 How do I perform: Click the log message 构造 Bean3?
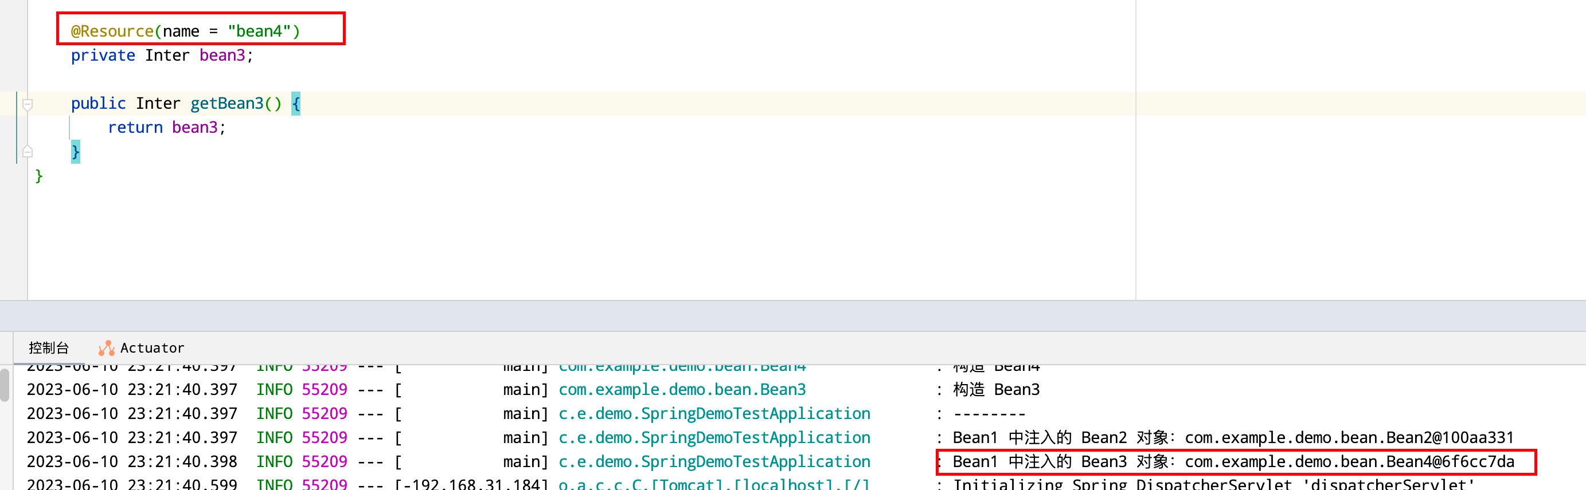[996, 389]
